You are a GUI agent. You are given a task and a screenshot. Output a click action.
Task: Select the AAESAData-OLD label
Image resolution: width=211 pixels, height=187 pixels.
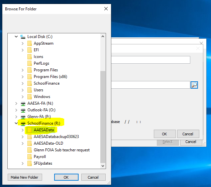[x=48, y=143]
